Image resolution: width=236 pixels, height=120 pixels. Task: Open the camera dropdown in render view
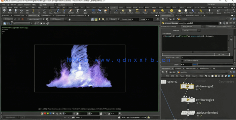(x=58, y=19)
